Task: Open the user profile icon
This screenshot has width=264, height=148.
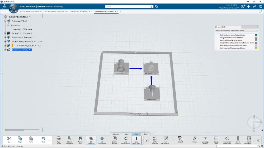Action: (243, 6)
